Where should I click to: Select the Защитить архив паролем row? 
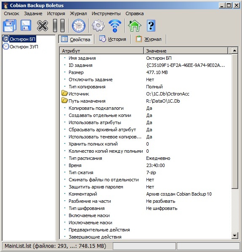(146, 187)
